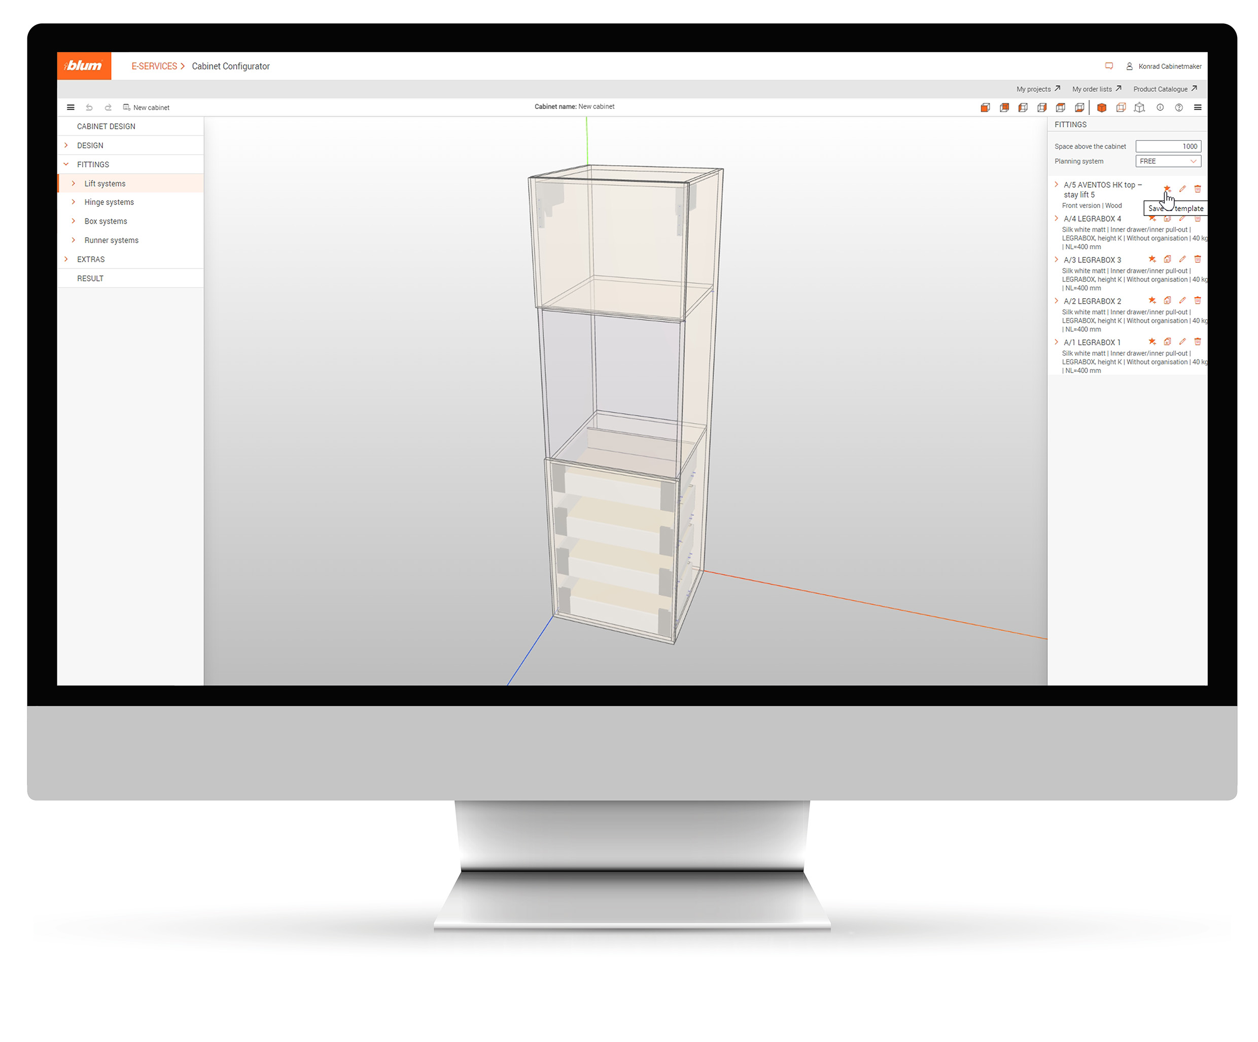
Task: Click the Product Catalogue link
Action: (1162, 89)
